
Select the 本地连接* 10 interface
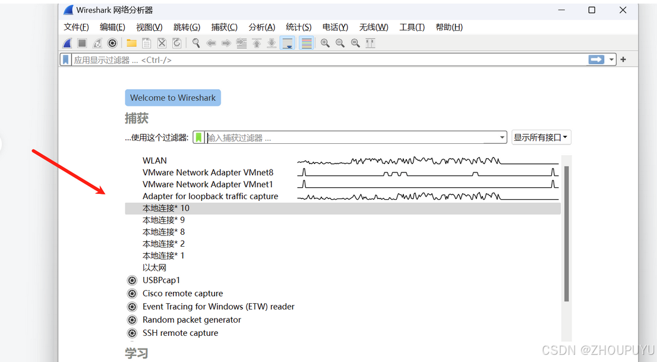[343, 208]
